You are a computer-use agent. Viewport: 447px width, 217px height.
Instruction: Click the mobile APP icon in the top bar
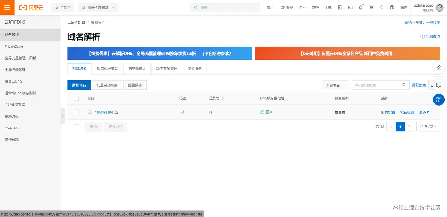click(339, 7)
